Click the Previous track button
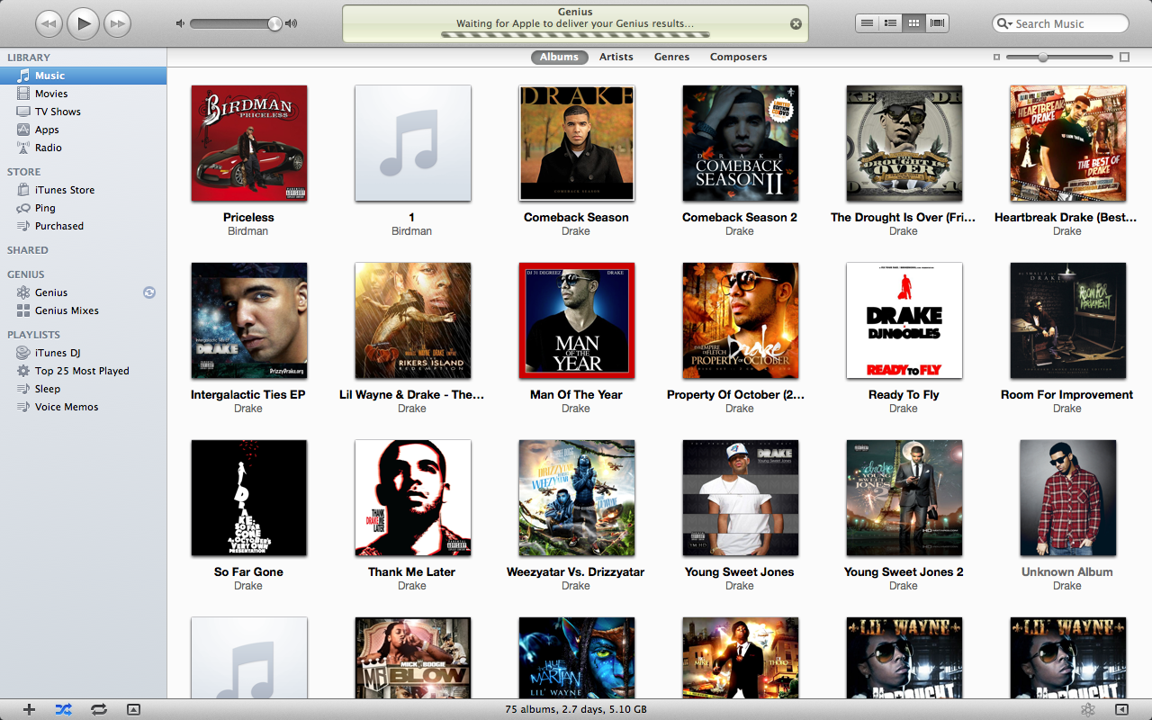The width and height of the screenshot is (1152, 720). pyautogui.click(x=49, y=23)
